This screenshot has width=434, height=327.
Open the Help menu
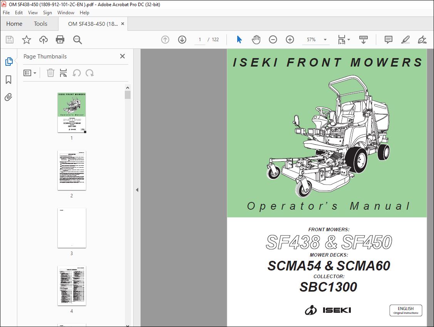click(x=84, y=13)
